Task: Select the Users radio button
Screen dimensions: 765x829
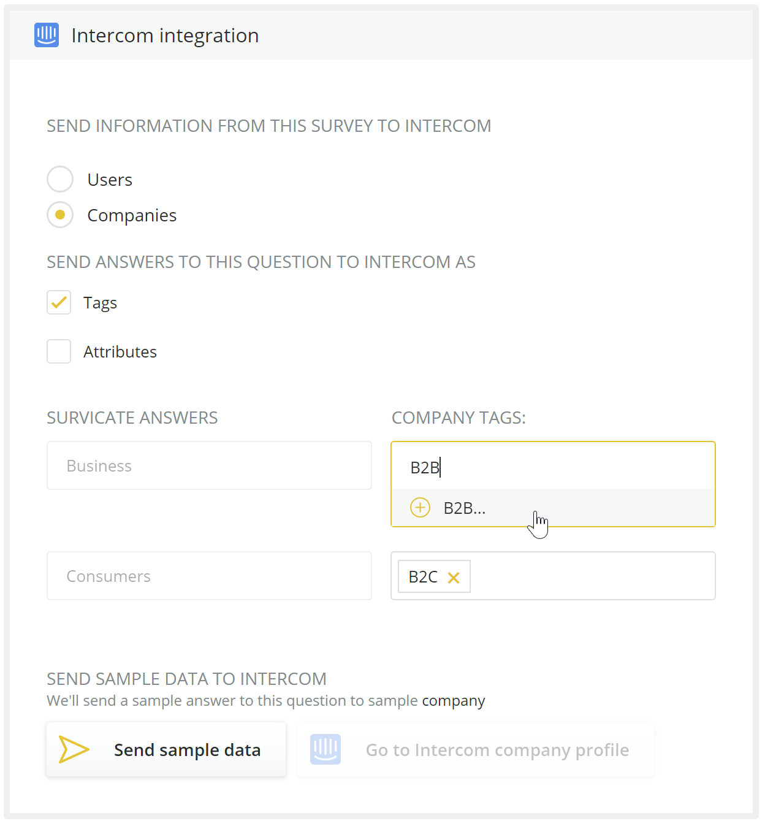Action: click(60, 179)
